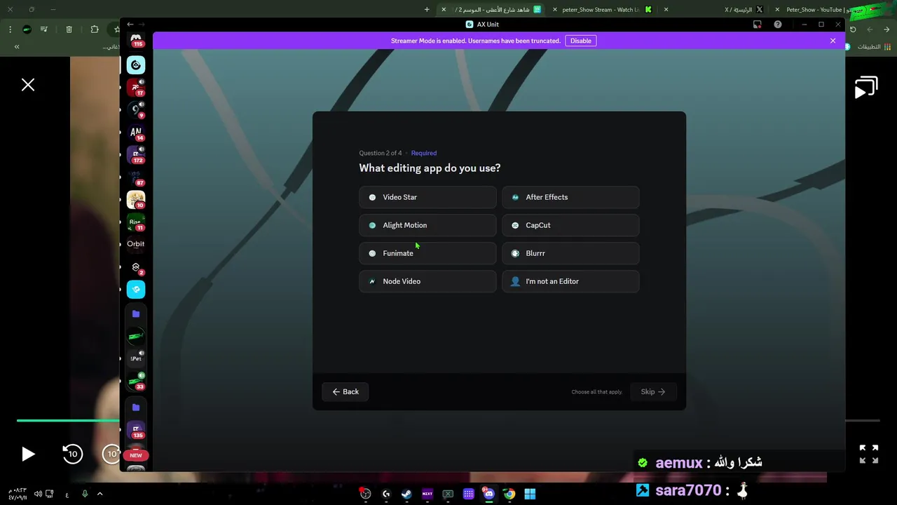This screenshot has width=897, height=505.
Task: Go back to the previous question
Action: tap(345, 392)
